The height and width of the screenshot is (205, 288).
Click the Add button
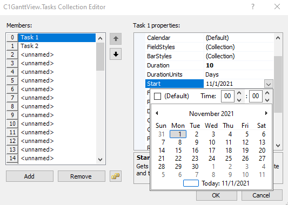coord(30,176)
